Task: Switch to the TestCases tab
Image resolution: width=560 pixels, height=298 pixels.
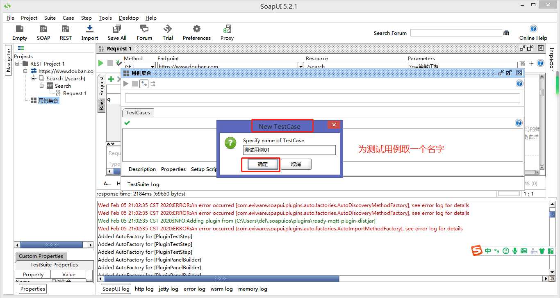Action: [138, 112]
